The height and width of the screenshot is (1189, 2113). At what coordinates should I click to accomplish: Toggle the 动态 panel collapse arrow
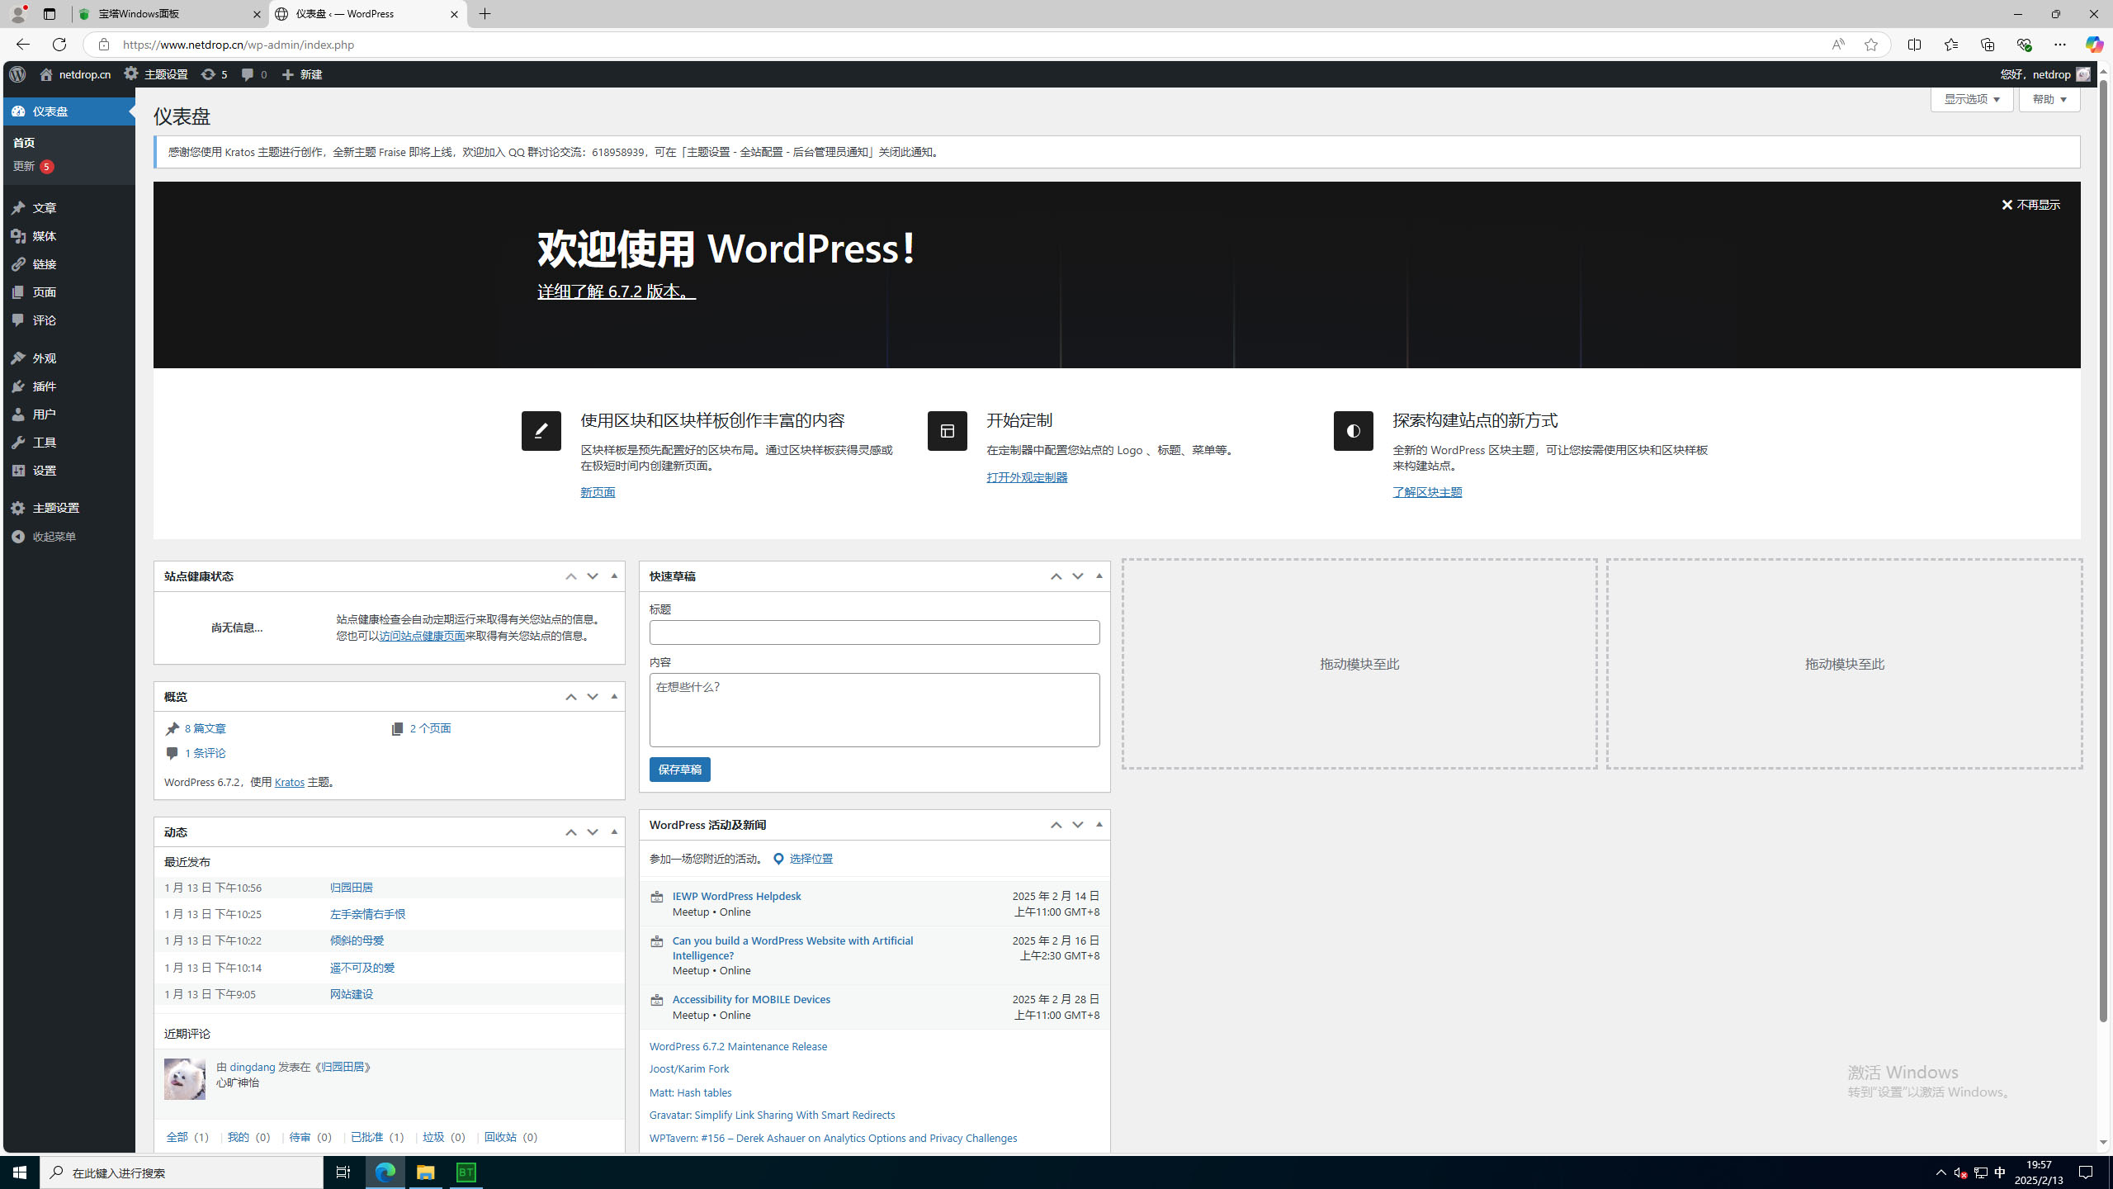point(614,832)
